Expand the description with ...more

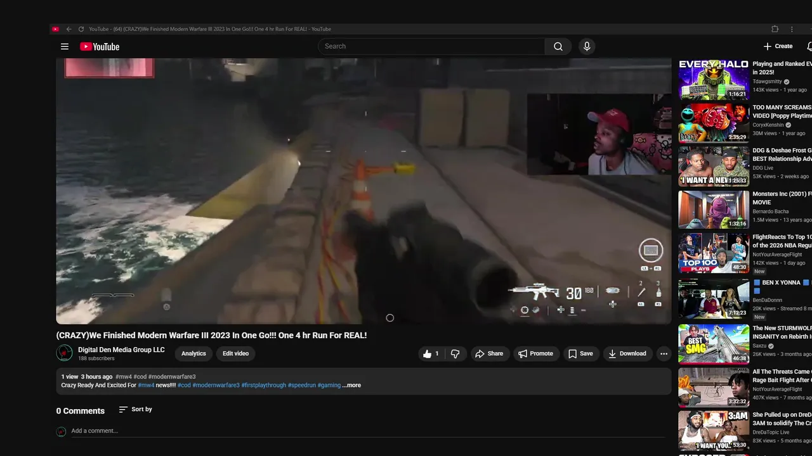[x=351, y=385]
